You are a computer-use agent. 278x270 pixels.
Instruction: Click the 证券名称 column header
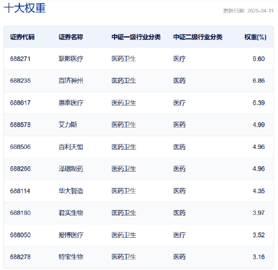point(71,37)
